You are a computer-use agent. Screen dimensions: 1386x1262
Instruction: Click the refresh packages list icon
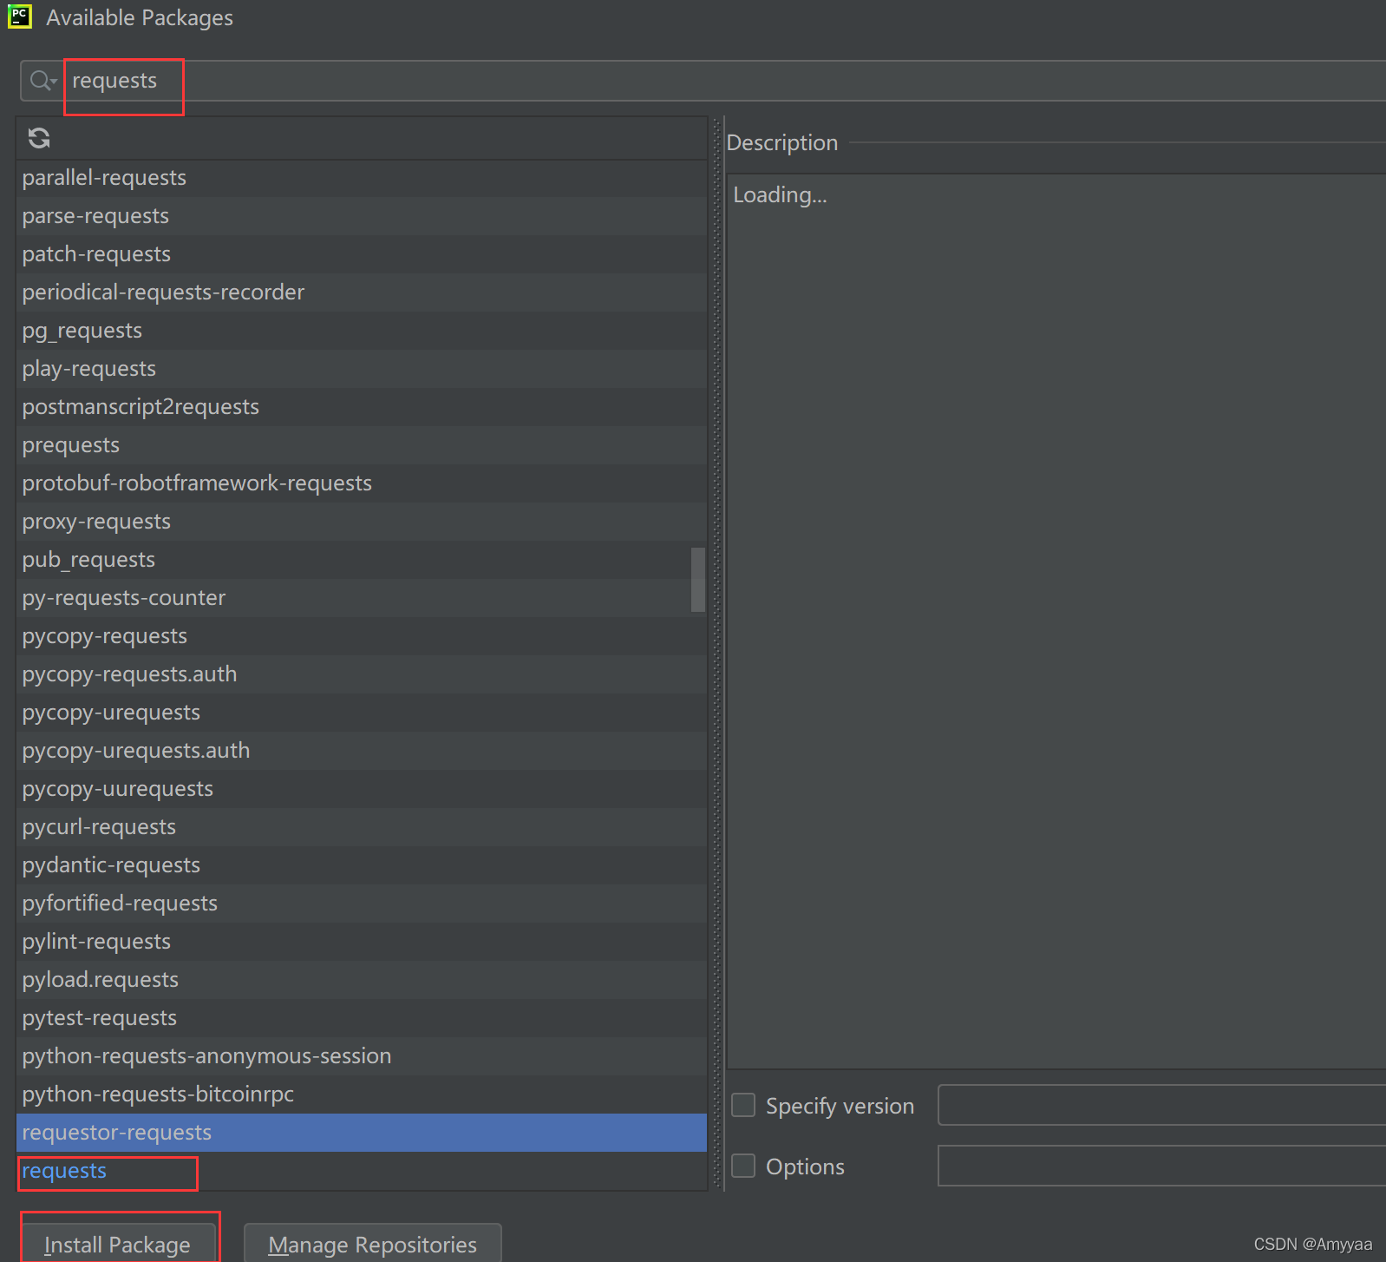[x=39, y=138]
